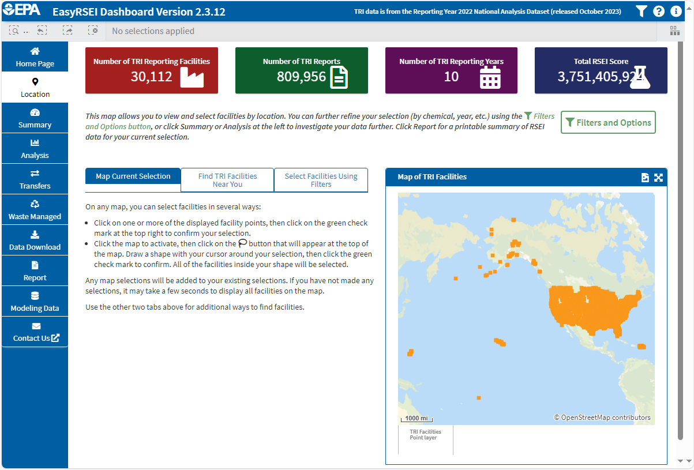Image resolution: width=694 pixels, height=470 pixels.
Task: Switch to the Select Facilities Using Filters tab
Action: point(321,180)
